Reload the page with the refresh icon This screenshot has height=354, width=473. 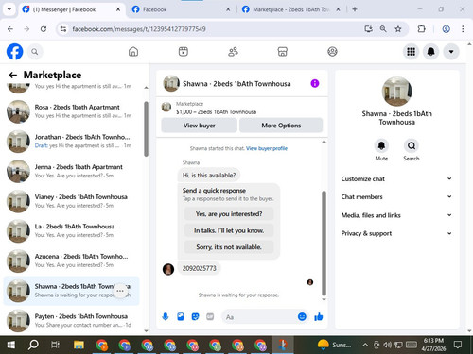click(44, 29)
